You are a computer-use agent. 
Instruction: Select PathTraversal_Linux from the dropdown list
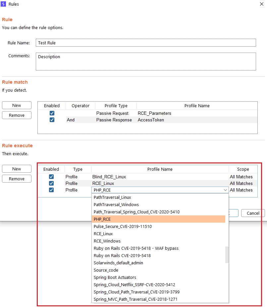tap(112, 198)
